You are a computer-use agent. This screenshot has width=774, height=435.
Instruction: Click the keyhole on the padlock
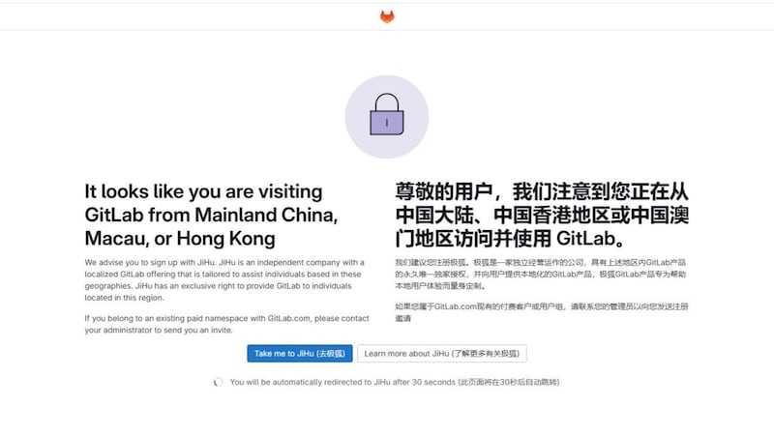pos(387,123)
